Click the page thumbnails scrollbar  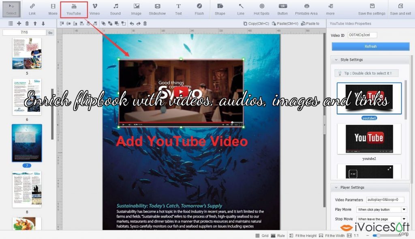[x=52, y=114]
